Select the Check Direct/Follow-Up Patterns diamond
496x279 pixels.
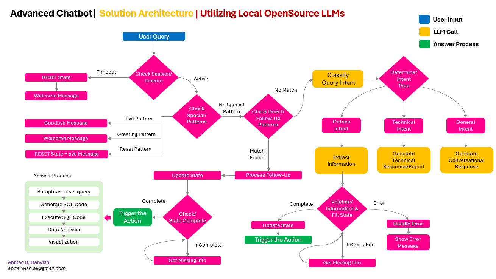pos(268,116)
